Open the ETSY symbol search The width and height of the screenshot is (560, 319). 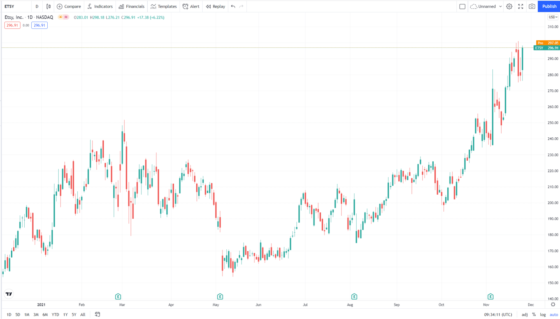pyautogui.click(x=10, y=6)
